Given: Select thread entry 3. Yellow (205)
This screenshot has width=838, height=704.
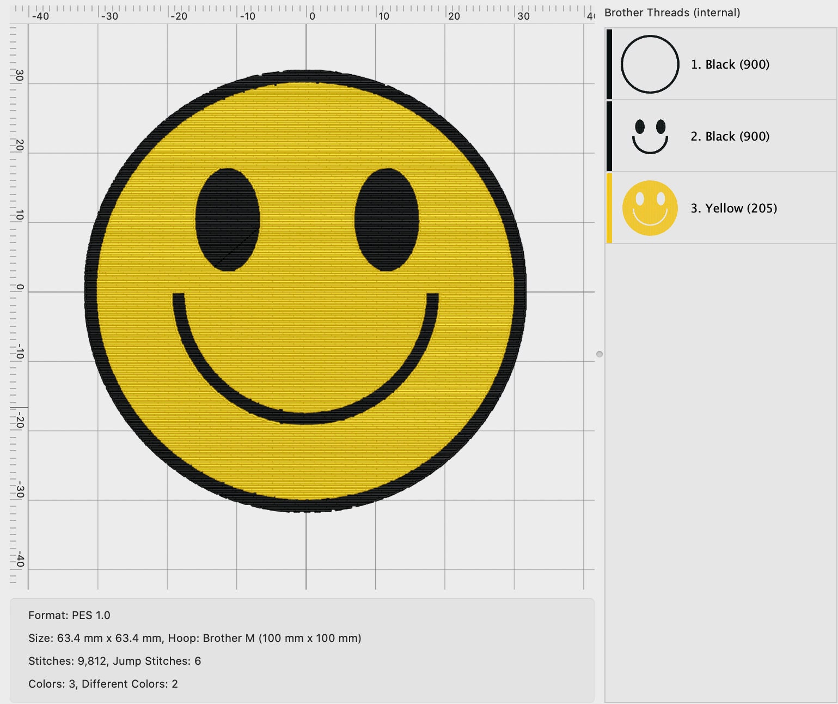Looking at the screenshot, I should (733, 208).
